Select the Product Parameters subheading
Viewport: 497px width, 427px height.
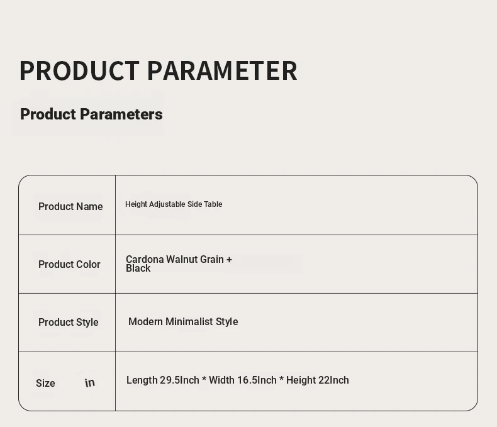pyautogui.click(x=91, y=114)
